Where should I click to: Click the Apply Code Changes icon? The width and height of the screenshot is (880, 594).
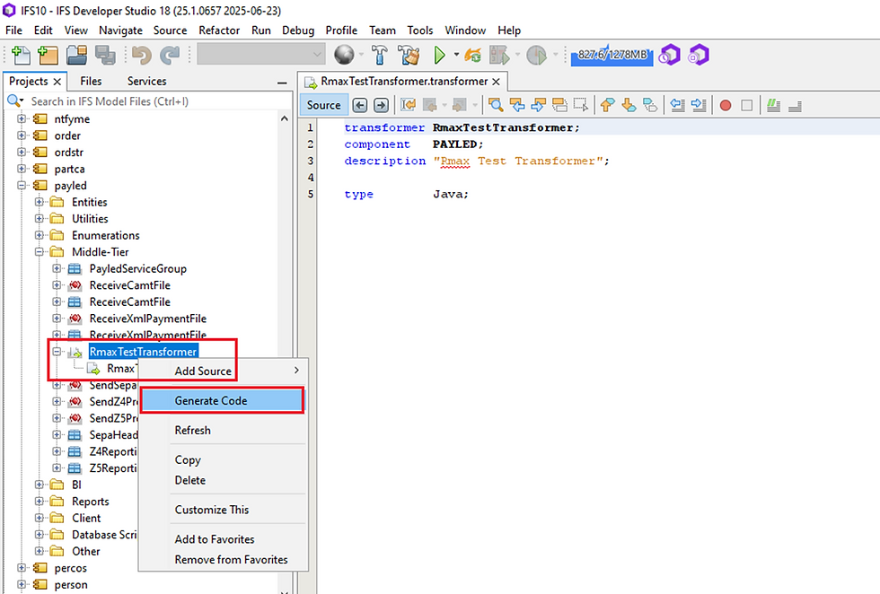(473, 55)
